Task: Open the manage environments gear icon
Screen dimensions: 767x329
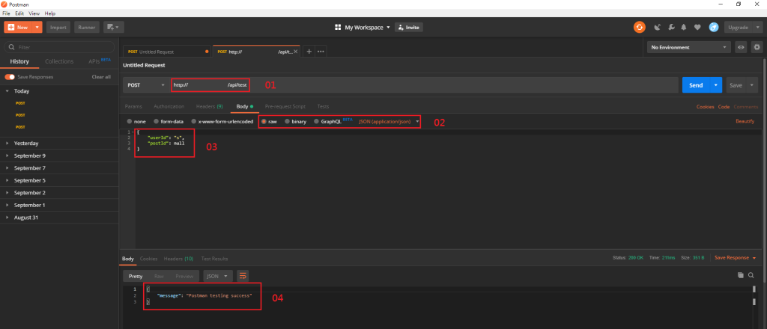Action: tap(757, 47)
